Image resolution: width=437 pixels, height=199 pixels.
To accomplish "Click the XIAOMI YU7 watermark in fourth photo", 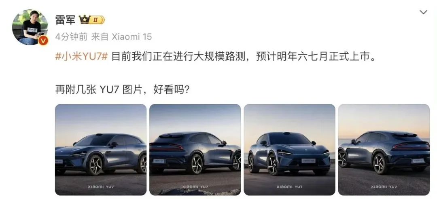I will coord(384,186).
